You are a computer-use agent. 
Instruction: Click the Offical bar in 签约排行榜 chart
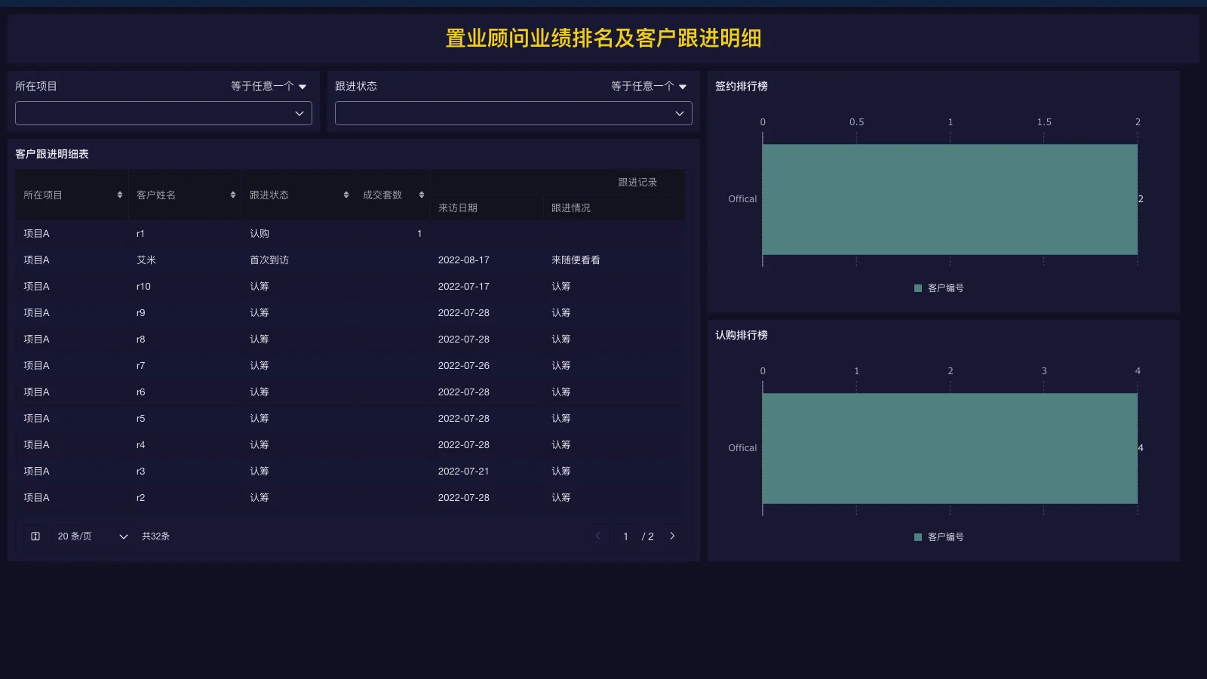pos(950,198)
